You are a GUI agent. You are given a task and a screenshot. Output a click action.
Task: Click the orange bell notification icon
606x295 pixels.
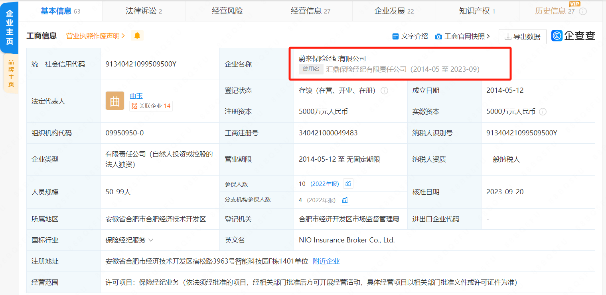pos(137,36)
